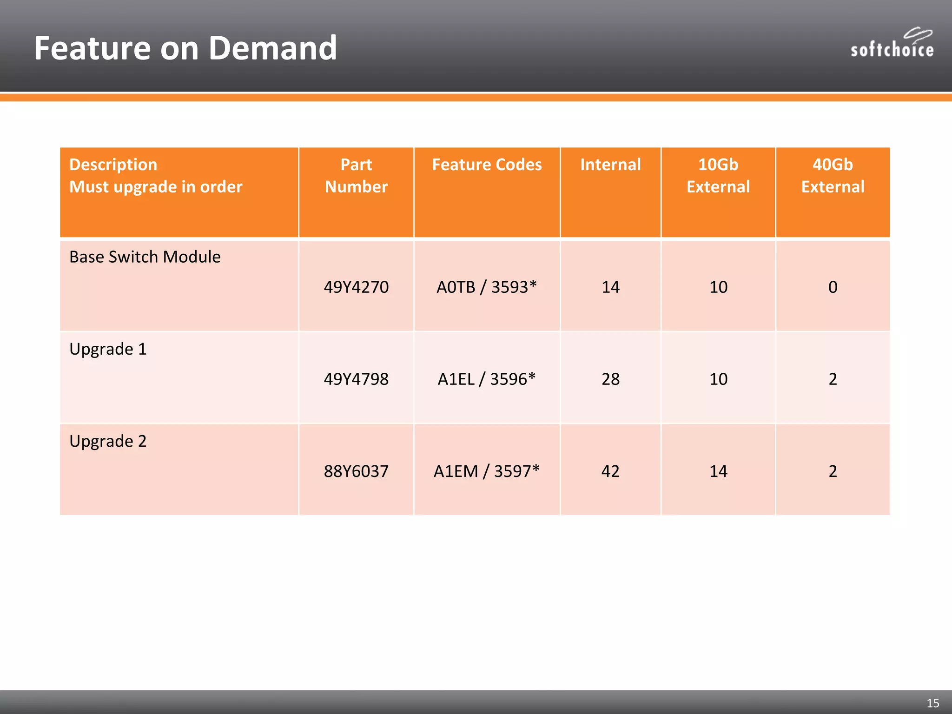Select feature code 'A1EM / 3597*'

click(487, 471)
